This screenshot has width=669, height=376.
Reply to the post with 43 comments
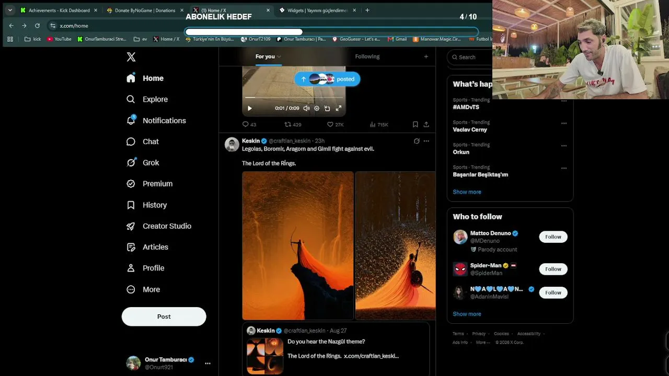(249, 124)
